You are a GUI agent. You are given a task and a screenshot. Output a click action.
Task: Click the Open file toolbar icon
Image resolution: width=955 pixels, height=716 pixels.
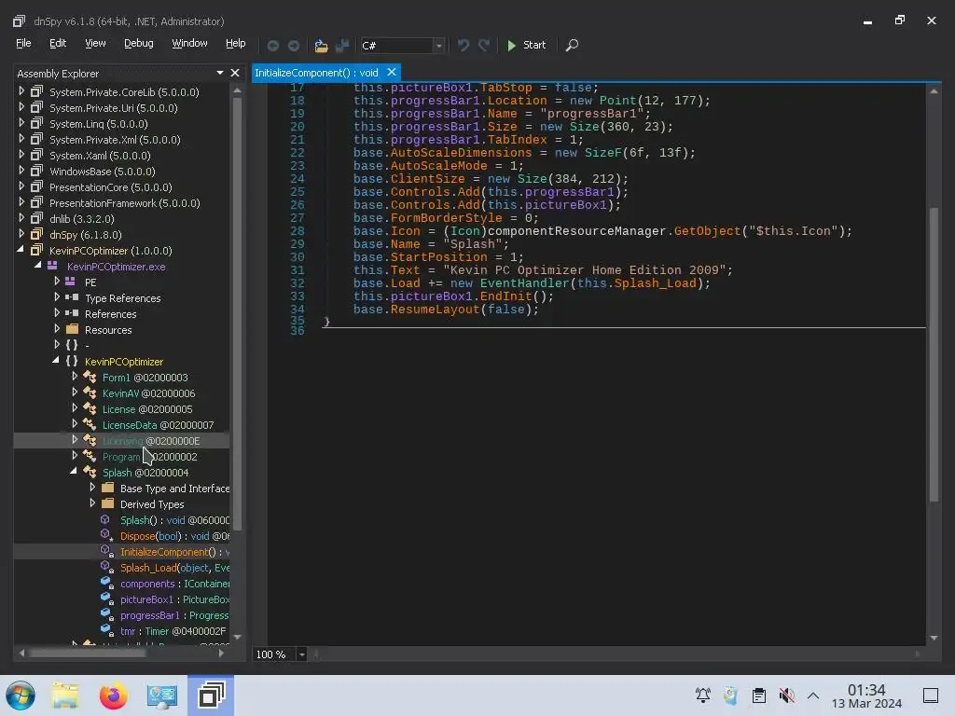pos(321,46)
